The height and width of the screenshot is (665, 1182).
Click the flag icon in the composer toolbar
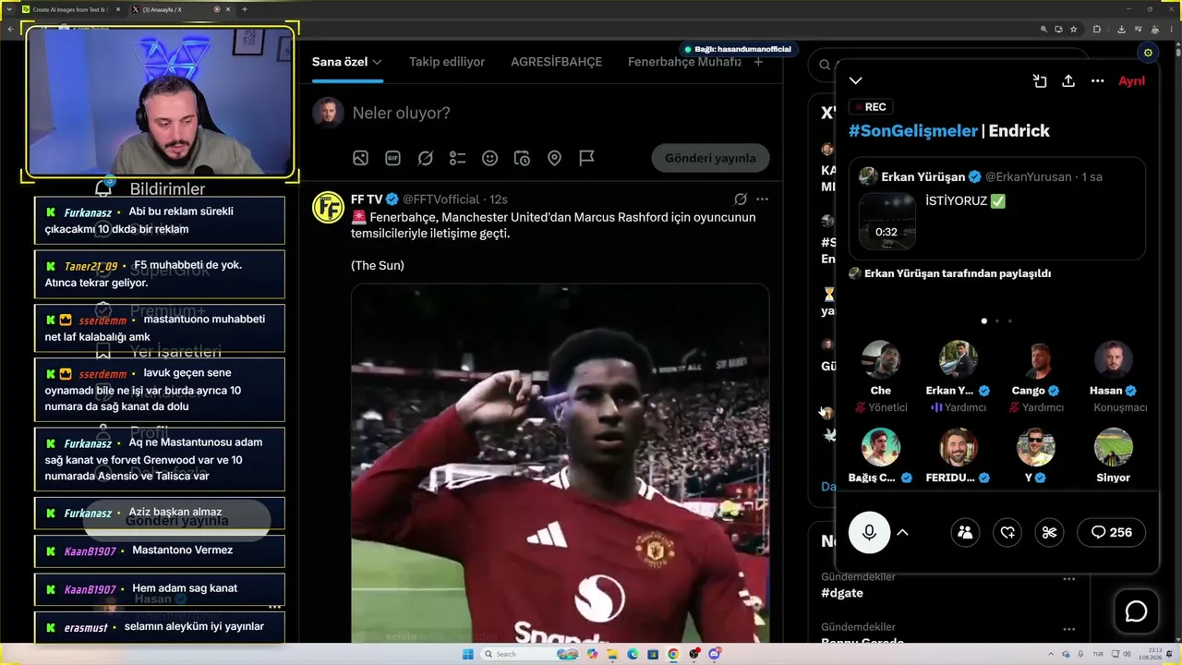[586, 158]
